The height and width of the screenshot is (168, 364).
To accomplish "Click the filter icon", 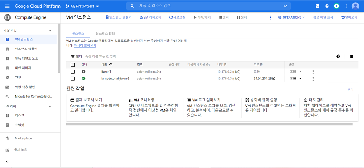I will pos(73,56).
